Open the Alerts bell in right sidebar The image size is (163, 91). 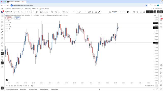pyautogui.click(x=161, y=85)
